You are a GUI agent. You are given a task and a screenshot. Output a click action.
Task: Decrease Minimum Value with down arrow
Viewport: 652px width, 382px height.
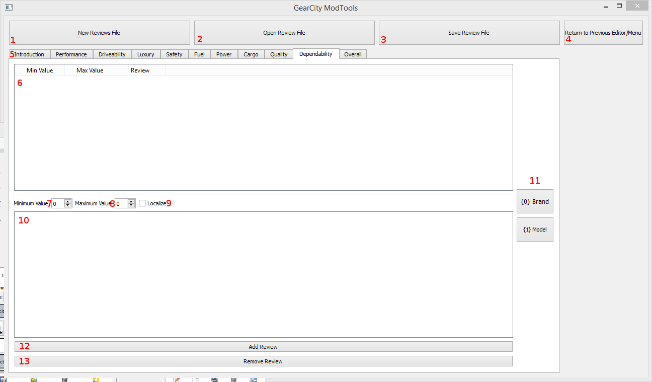coord(68,205)
